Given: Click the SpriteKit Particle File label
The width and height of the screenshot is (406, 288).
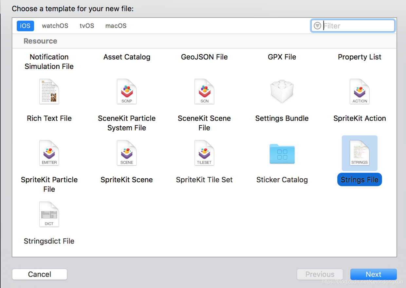Looking at the screenshot, I should pos(49,184).
